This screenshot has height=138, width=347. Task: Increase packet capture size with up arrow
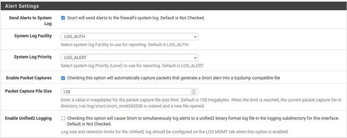194,91
